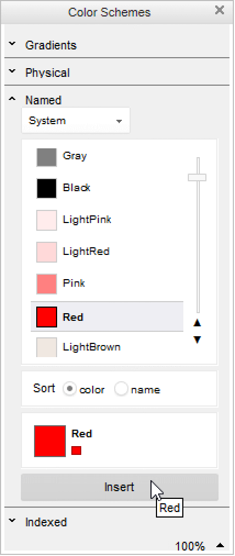Collapse the Named section
The height and width of the screenshot is (556, 235).
tap(13, 99)
